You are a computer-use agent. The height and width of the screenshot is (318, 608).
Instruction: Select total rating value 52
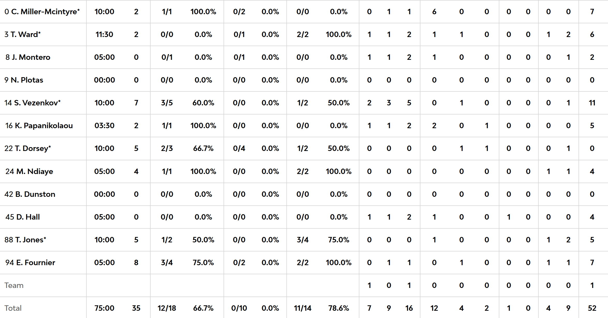592,308
